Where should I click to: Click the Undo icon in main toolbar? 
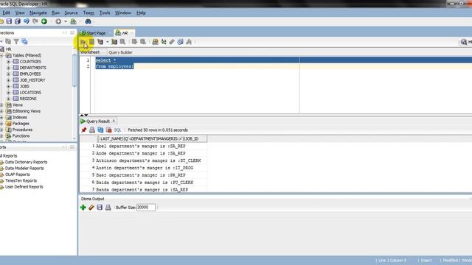(27, 21)
